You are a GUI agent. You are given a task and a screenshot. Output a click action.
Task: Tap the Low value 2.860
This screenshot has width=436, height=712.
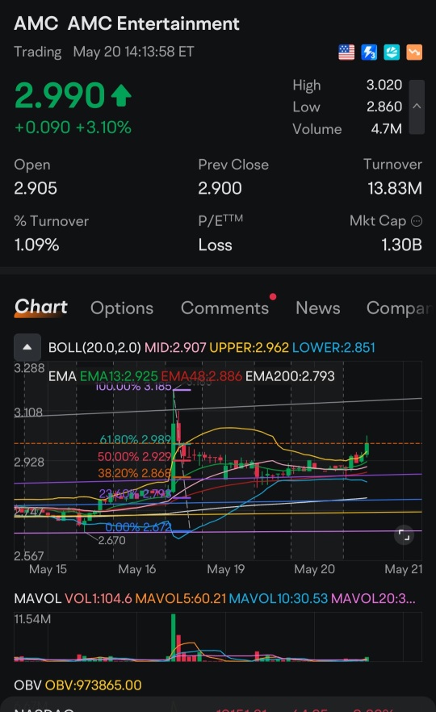click(x=384, y=107)
